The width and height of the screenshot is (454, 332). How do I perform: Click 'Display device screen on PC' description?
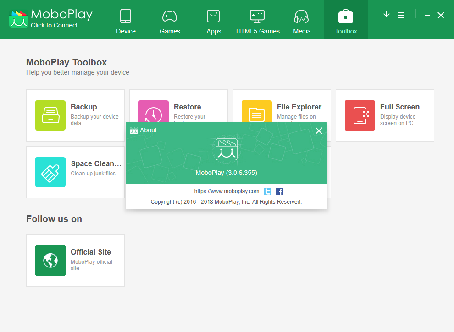pyautogui.click(x=398, y=120)
